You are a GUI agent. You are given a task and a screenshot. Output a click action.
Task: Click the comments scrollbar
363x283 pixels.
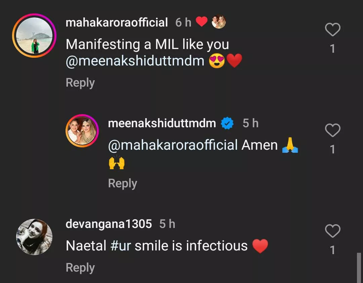[359, 268]
